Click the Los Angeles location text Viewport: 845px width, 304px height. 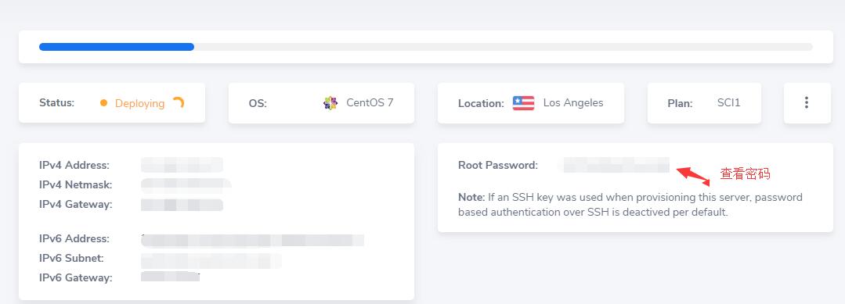pos(573,103)
